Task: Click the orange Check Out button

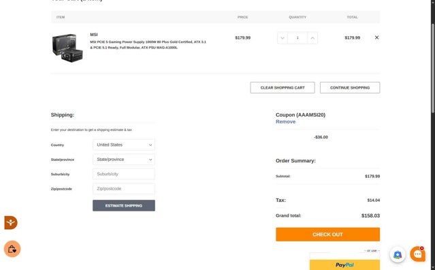Action: pyautogui.click(x=327, y=235)
